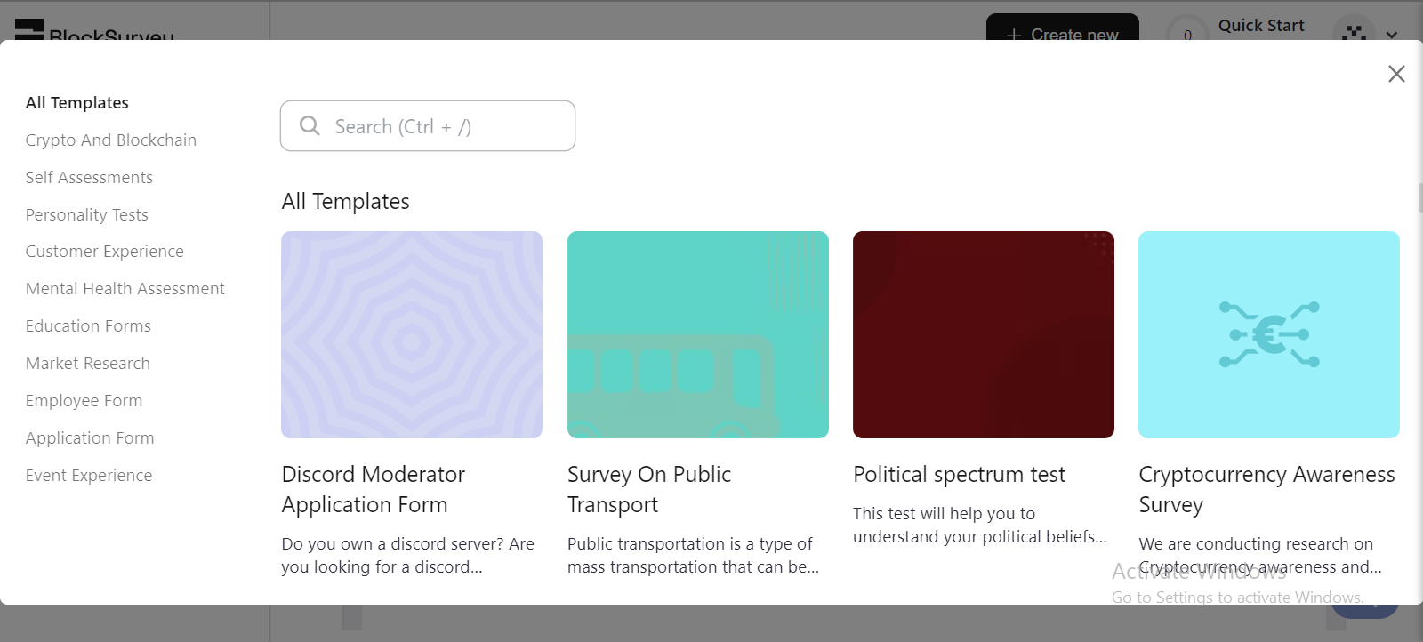
Task: Open the Political spectrum test thumbnail
Action: click(x=984, y=334)
